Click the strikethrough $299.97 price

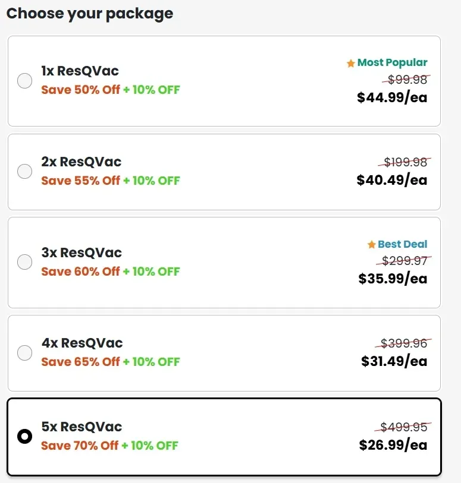point(403,261)
